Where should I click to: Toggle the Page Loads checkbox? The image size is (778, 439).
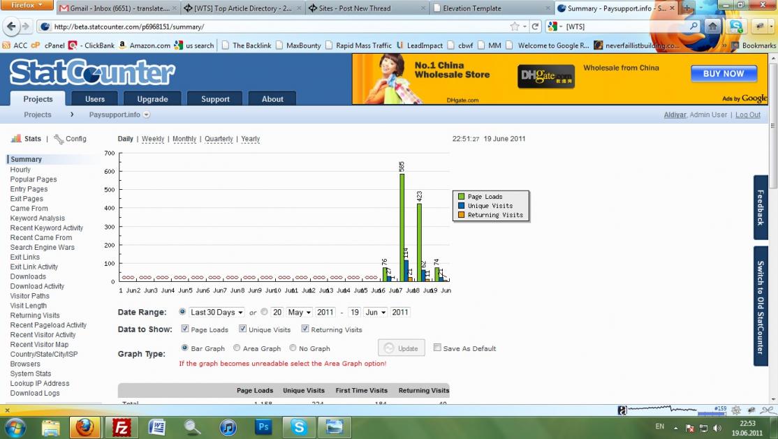click(x=185, y=329)
